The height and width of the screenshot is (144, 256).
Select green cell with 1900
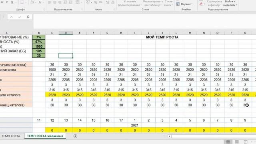tap(39, 46)
